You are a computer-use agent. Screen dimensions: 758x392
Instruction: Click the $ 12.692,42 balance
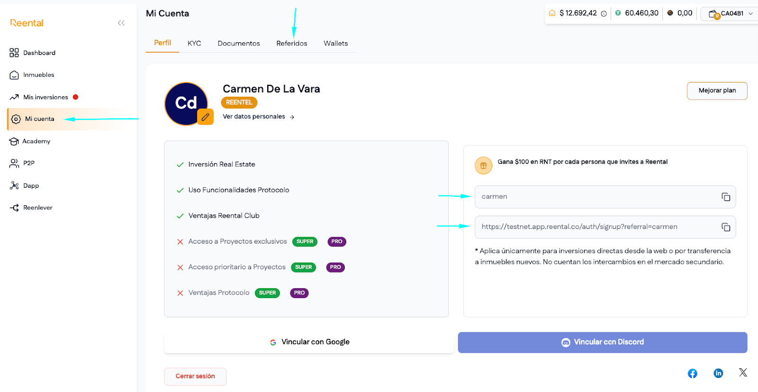pos(578,13)
